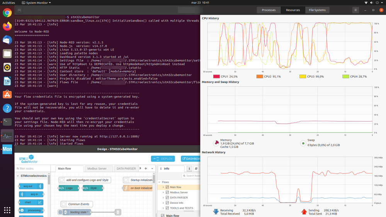Switch to the Processes tab
This screenshot has height=217, width=386.
click(269, 10)
